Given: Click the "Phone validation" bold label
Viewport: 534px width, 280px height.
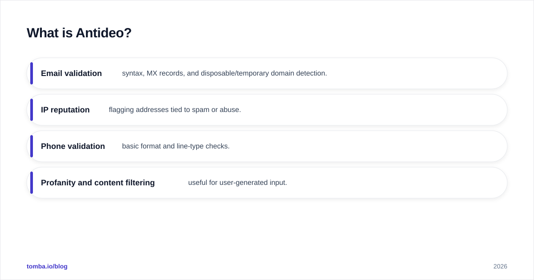Looking at the screenshot, I should click(x=73, y=146).
